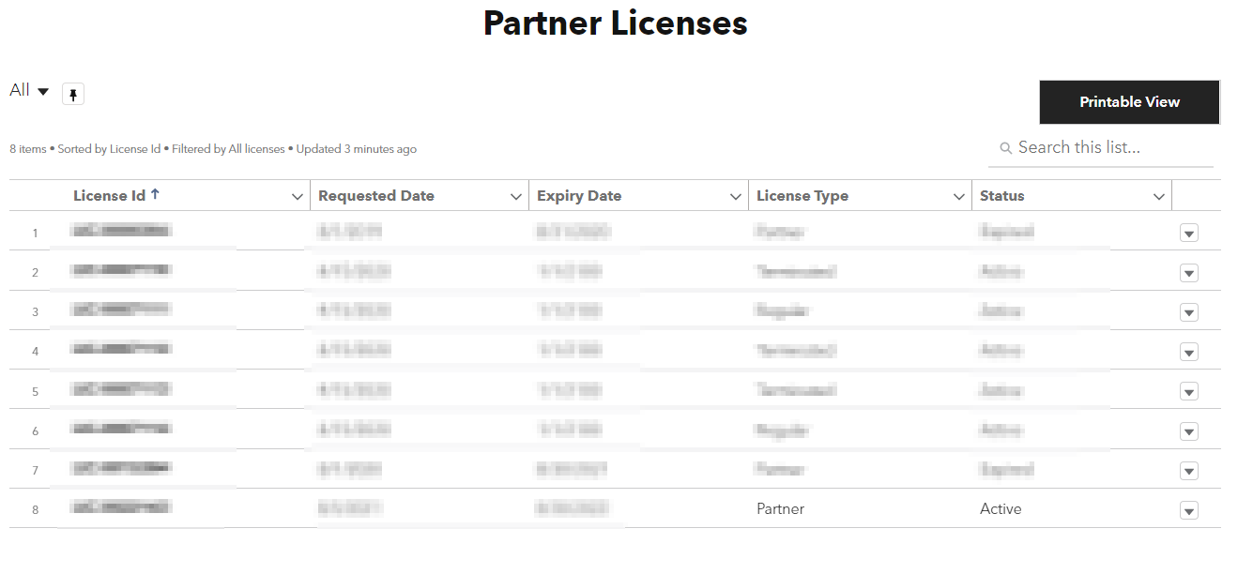Open the row actions arrow for row 8
The width and height of the screenshot is (1253, 574).
[x=1188, y=509]
